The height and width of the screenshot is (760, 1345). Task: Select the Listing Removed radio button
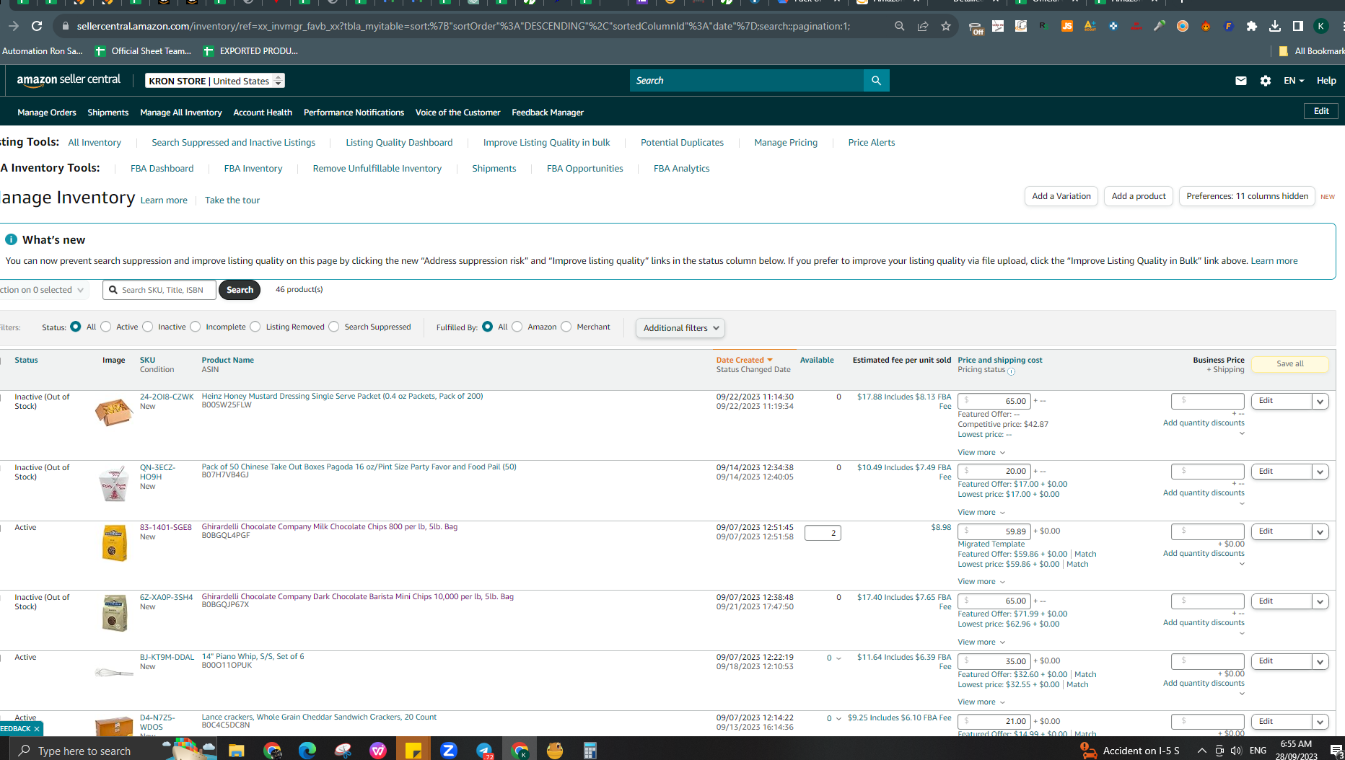pyautogui.click(x=255, y=327)
